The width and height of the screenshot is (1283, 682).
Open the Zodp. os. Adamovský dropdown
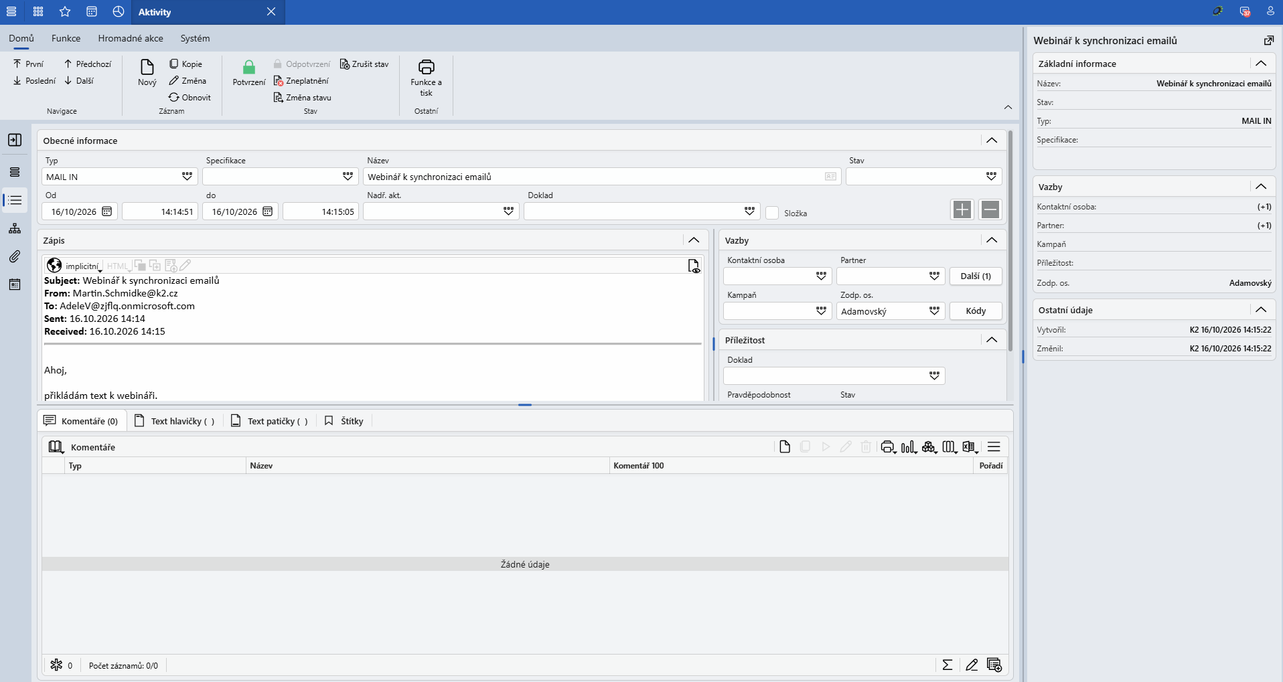(x=934, y=311)
